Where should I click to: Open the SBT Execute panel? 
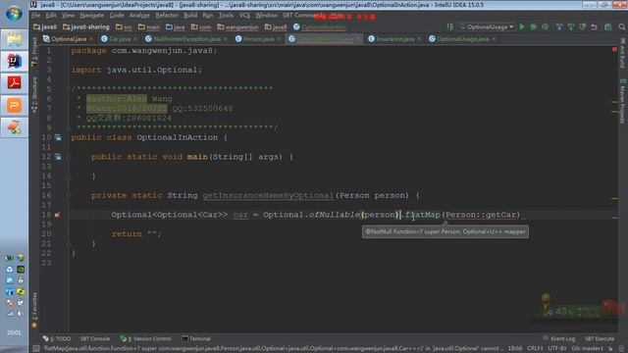point(600,338)
